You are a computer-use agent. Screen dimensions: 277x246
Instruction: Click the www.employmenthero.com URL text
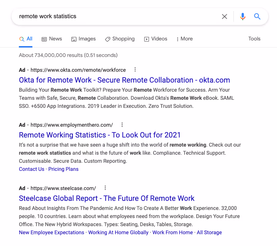click(x=72, y=125)
